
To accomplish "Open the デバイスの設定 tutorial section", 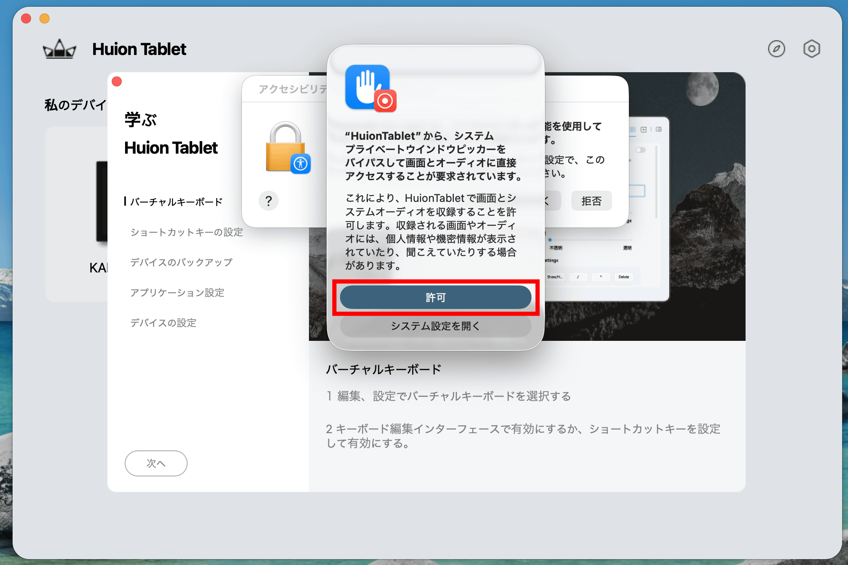I will 163,323.
